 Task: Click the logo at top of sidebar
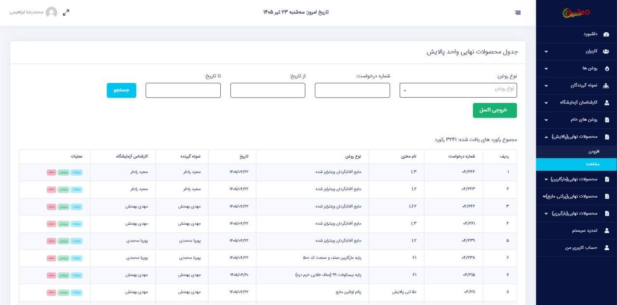click(576, 13)
